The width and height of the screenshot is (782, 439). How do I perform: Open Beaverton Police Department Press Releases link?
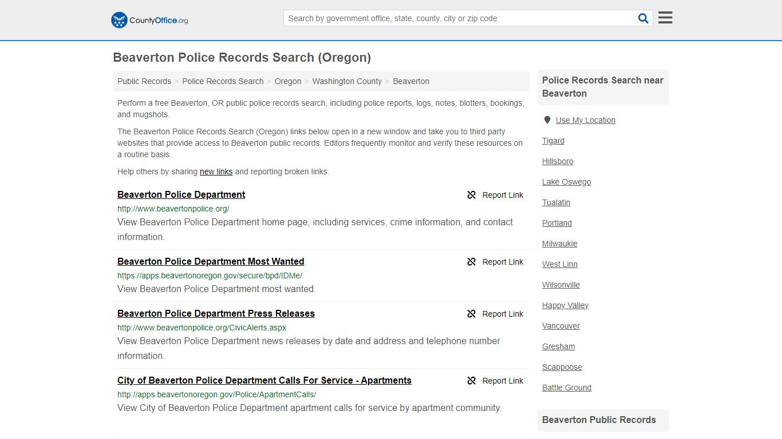pyautogui.click(x=216, y=313)
